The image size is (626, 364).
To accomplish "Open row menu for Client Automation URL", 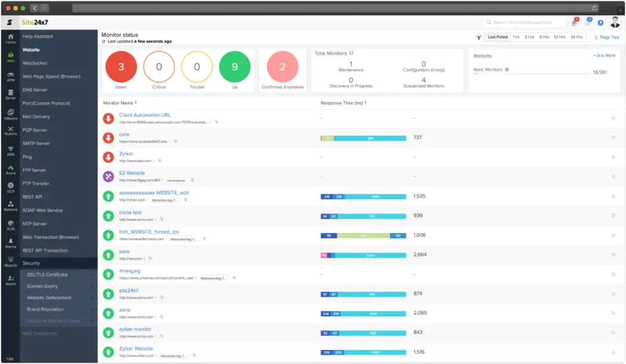I will [613, 118].
